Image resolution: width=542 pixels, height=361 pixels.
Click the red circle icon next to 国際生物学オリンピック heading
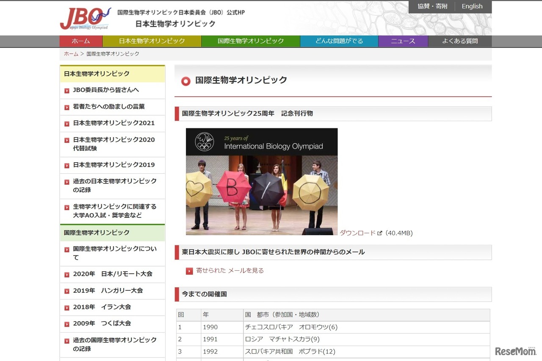[185, 81]
